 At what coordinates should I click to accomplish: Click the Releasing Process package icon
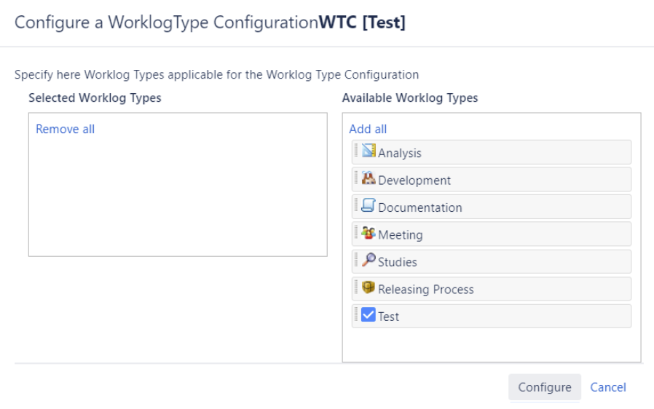coord(369,288)
